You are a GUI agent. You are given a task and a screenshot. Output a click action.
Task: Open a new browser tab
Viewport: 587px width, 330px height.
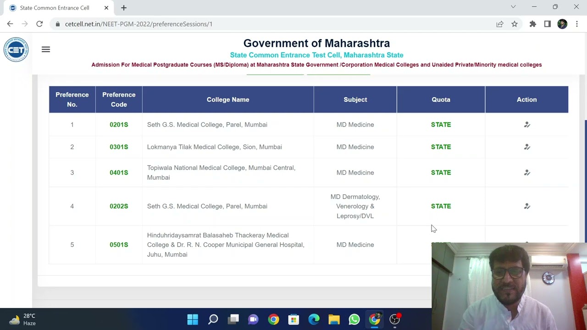(x=124, y=8)
